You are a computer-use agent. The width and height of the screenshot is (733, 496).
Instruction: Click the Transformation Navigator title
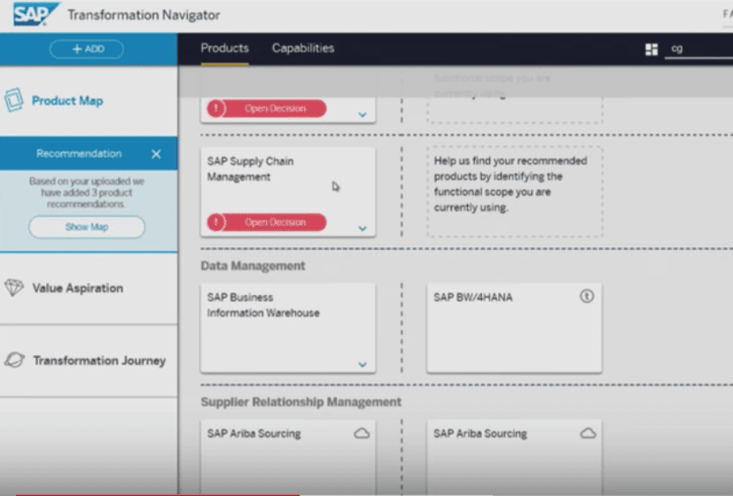click(x=144, y=15)
